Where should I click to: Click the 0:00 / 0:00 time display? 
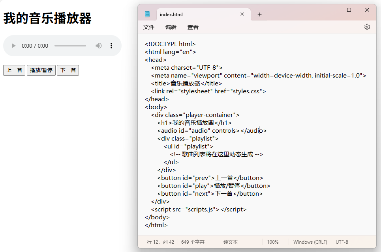click(x=35, y=46)
